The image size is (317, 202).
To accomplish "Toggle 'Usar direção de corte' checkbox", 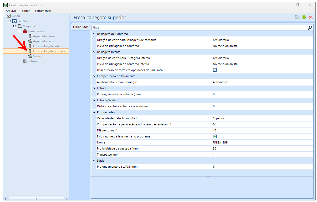I will click(x=215, y=70).
